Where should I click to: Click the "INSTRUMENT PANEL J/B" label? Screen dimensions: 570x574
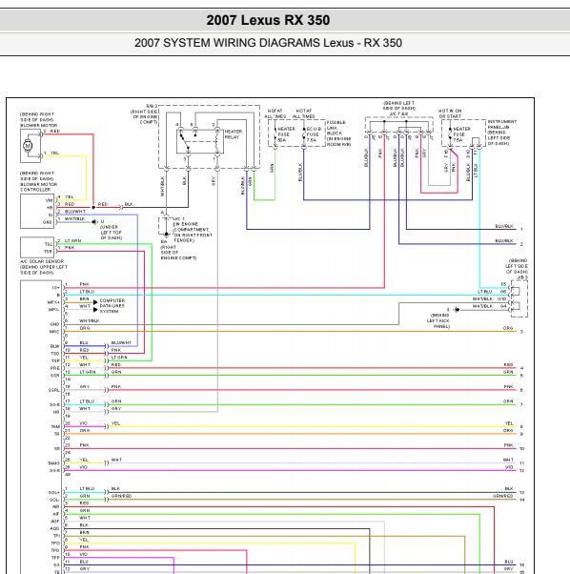(502, 124)
